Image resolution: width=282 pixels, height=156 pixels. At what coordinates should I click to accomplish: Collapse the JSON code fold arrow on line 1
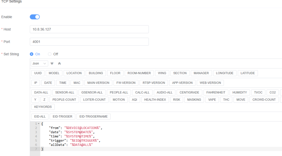coord(39,124)
